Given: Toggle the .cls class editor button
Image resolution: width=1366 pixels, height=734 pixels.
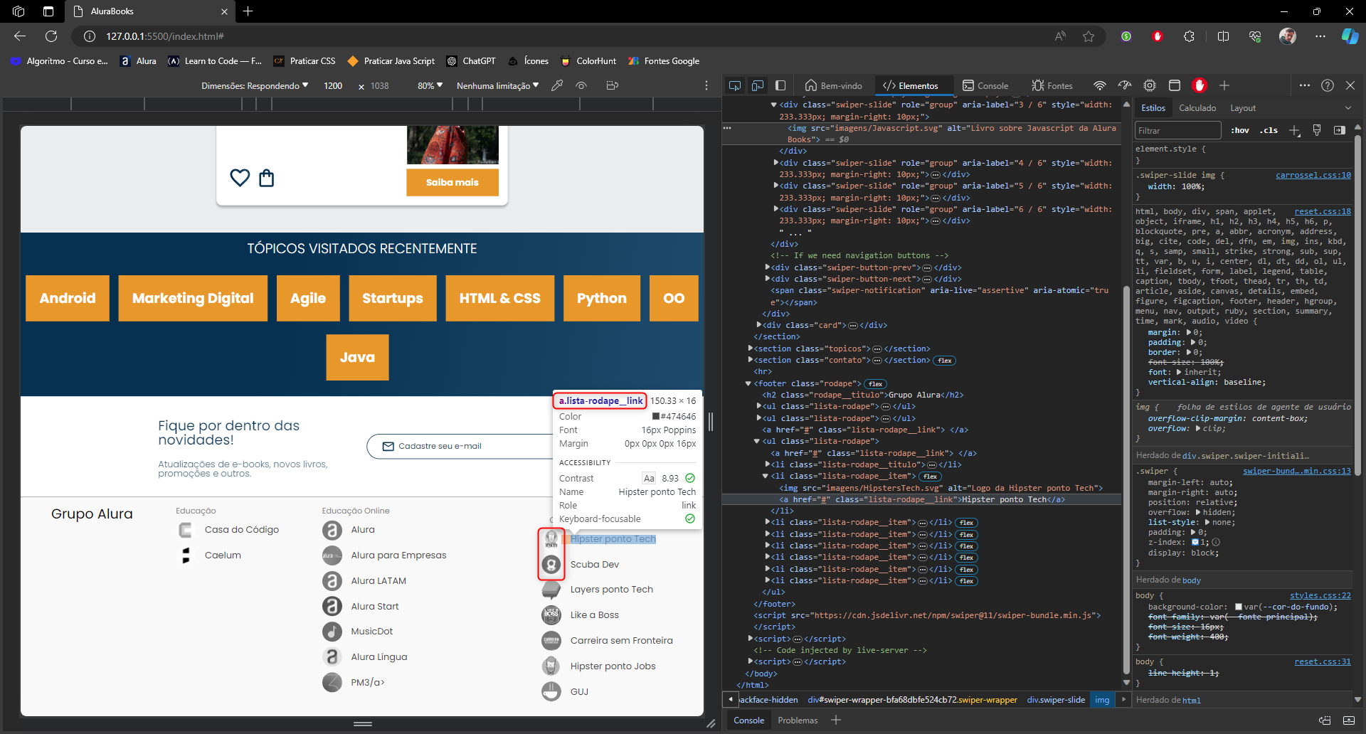Looking at the screenshot, I should [1269, 130].
